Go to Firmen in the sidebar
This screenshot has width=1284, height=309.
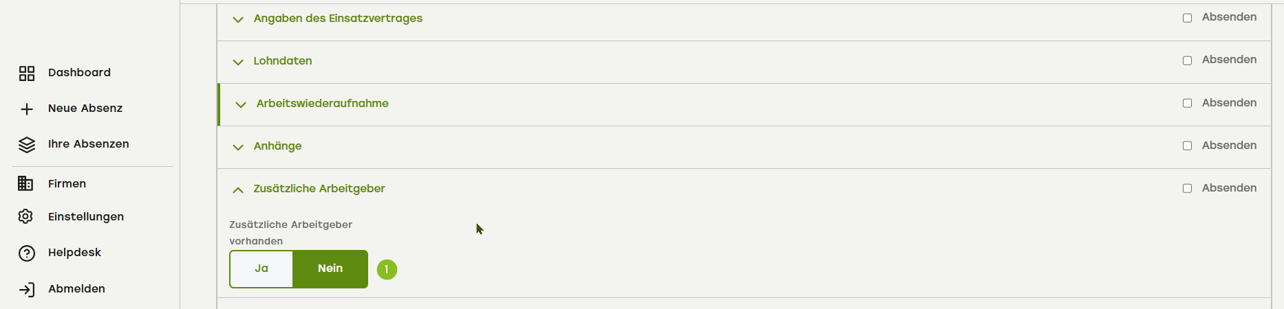tap(67, 184)
